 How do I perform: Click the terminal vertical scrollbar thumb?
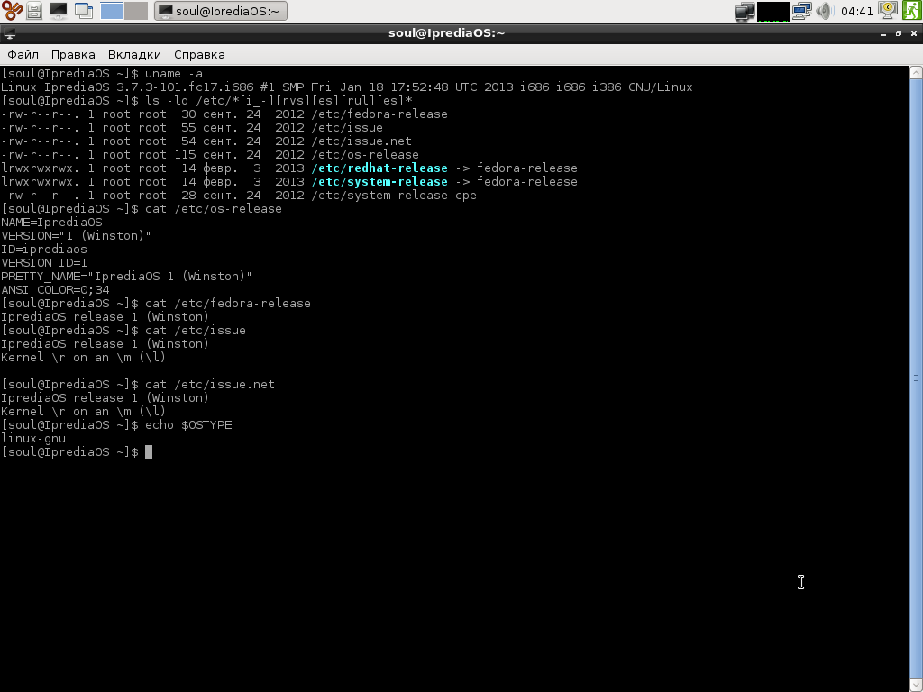click(x=916, y=378)
